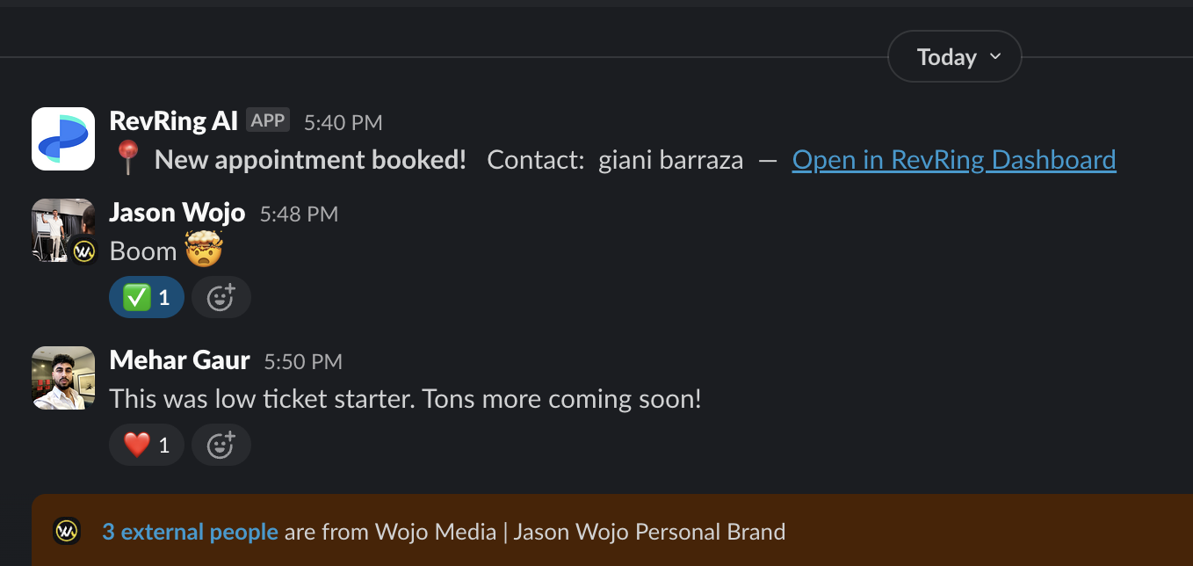The width and height of the screenshot is (1193, 566).
Task: Toggle the Wojo badge on Jason's avatar
Action: pos(83,252)
